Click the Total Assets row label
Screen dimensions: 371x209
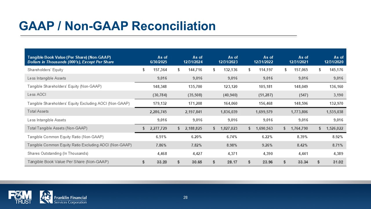[38, 111]
